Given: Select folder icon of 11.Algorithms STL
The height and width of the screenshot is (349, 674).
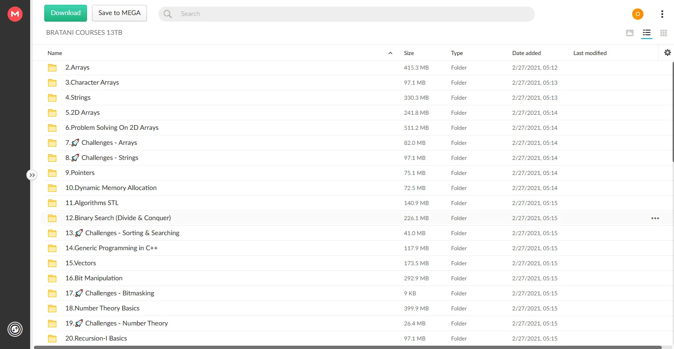Looking at the screenshot, I should (x=52, y=203).
